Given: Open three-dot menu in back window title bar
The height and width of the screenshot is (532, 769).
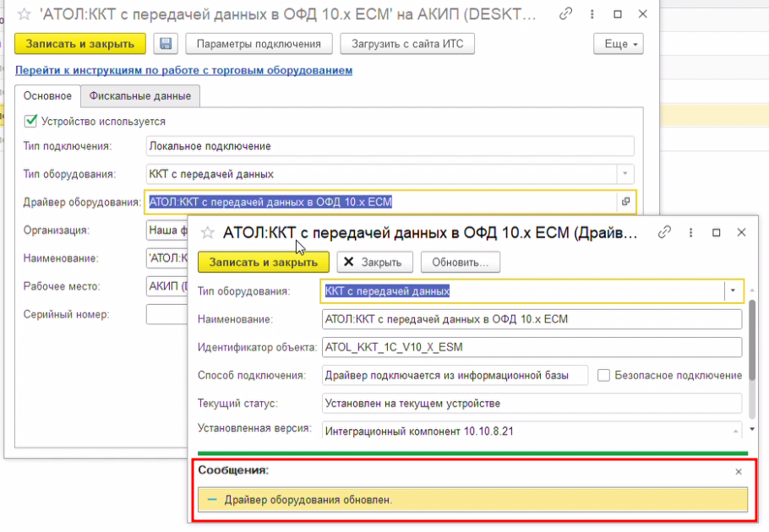Looking at the screenshot, I should coord(592,14).
